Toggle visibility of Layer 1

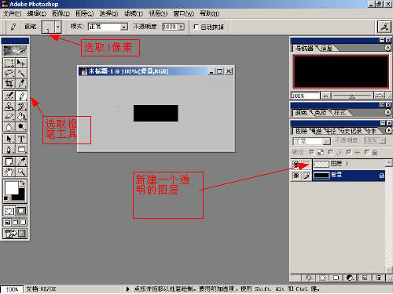[x=296, y=164]
